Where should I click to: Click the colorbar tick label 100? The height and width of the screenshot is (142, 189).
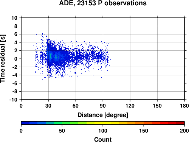pyautogui.click(x=103, y=131)
